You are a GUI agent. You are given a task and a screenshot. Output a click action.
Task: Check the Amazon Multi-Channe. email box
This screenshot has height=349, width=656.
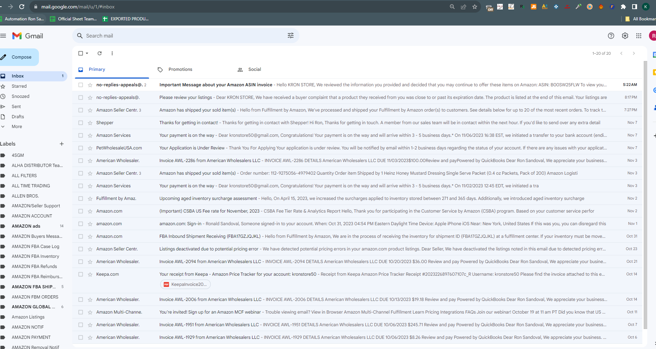point(81,312)
